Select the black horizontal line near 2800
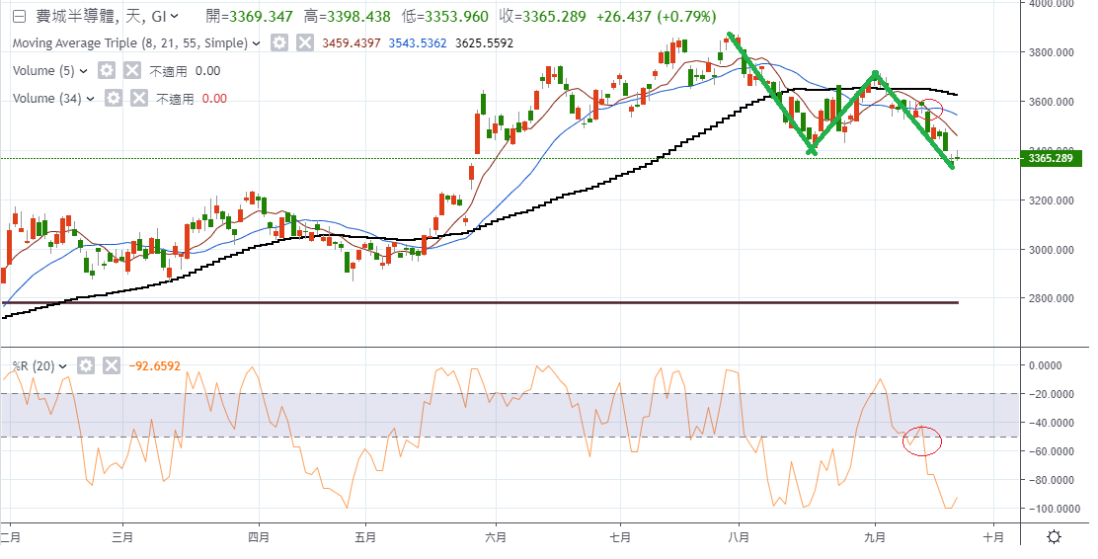 point(494,302)
